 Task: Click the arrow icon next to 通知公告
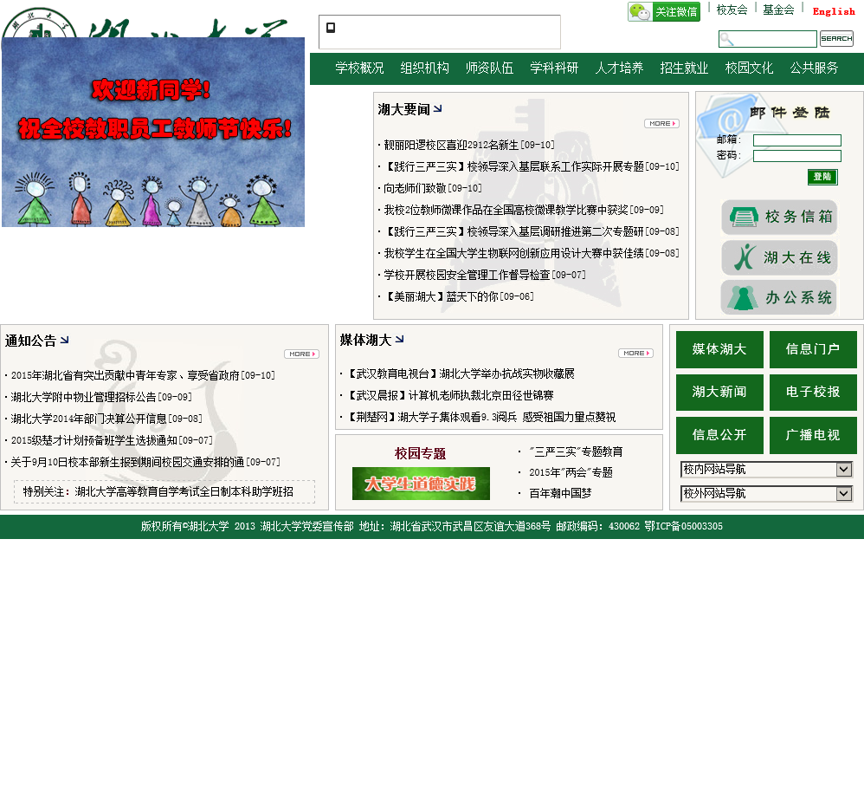click(x=64, y=340)
